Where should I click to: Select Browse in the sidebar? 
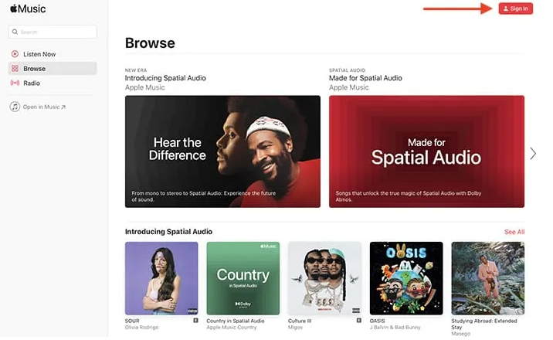[x=53, y=69]
